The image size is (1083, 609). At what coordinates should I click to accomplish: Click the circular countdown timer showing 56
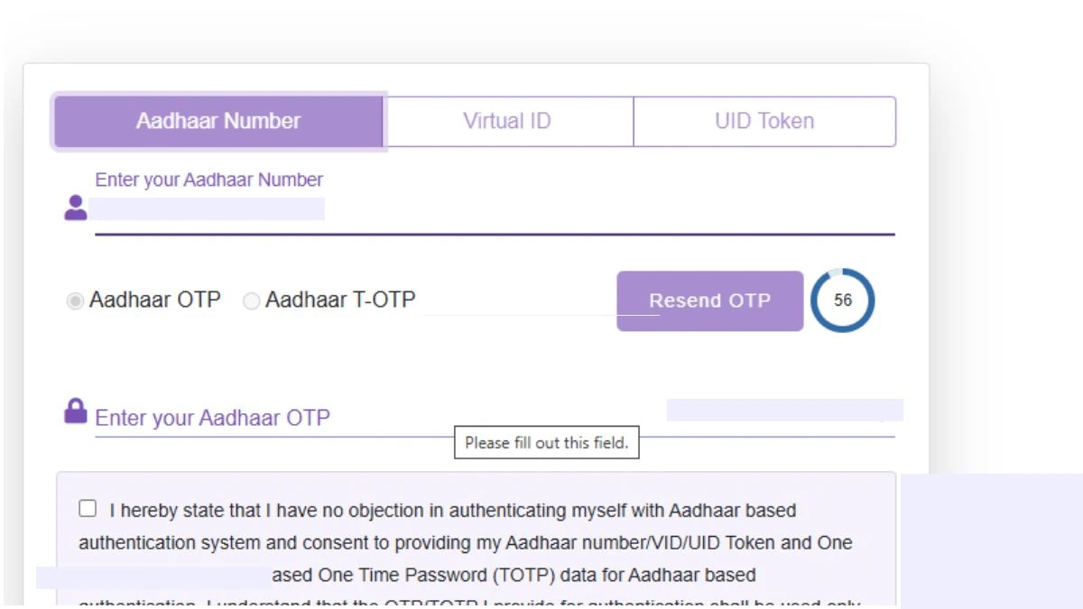tap(842, 300)
